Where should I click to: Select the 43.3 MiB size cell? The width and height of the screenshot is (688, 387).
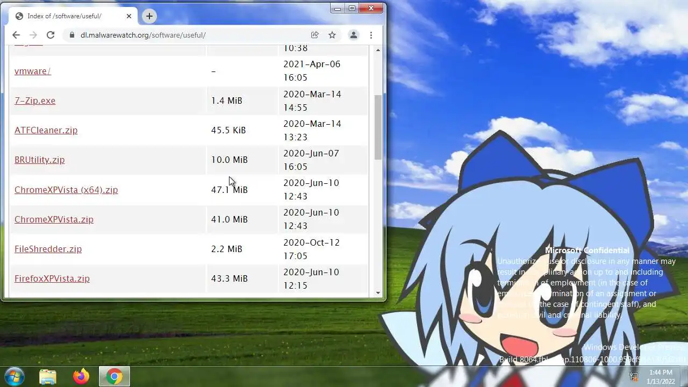242,278
